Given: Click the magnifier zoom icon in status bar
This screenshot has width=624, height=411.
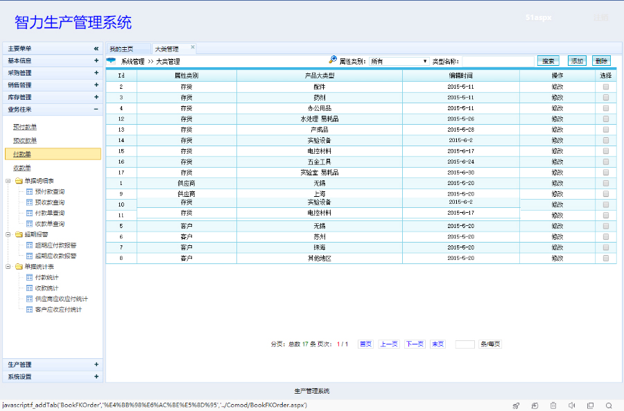Looking at the screenshot, I should [x=609, y=405].
